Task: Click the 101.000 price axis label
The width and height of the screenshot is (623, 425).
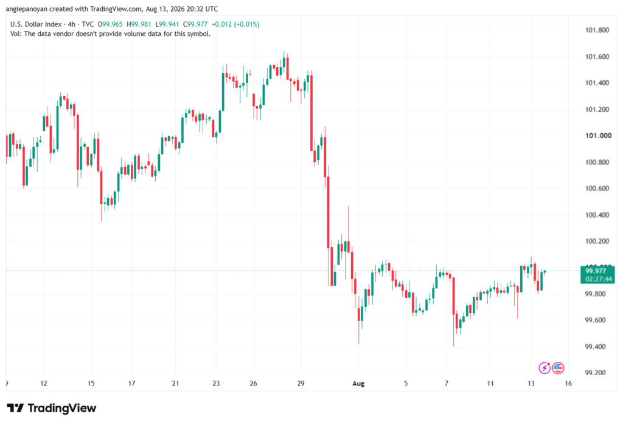Action: point(599,136)
